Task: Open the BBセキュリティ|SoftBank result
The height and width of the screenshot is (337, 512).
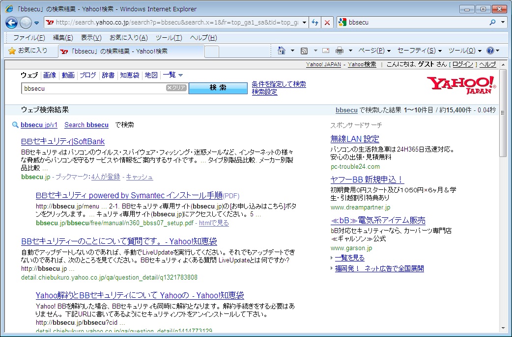Action: pos(63,141)
